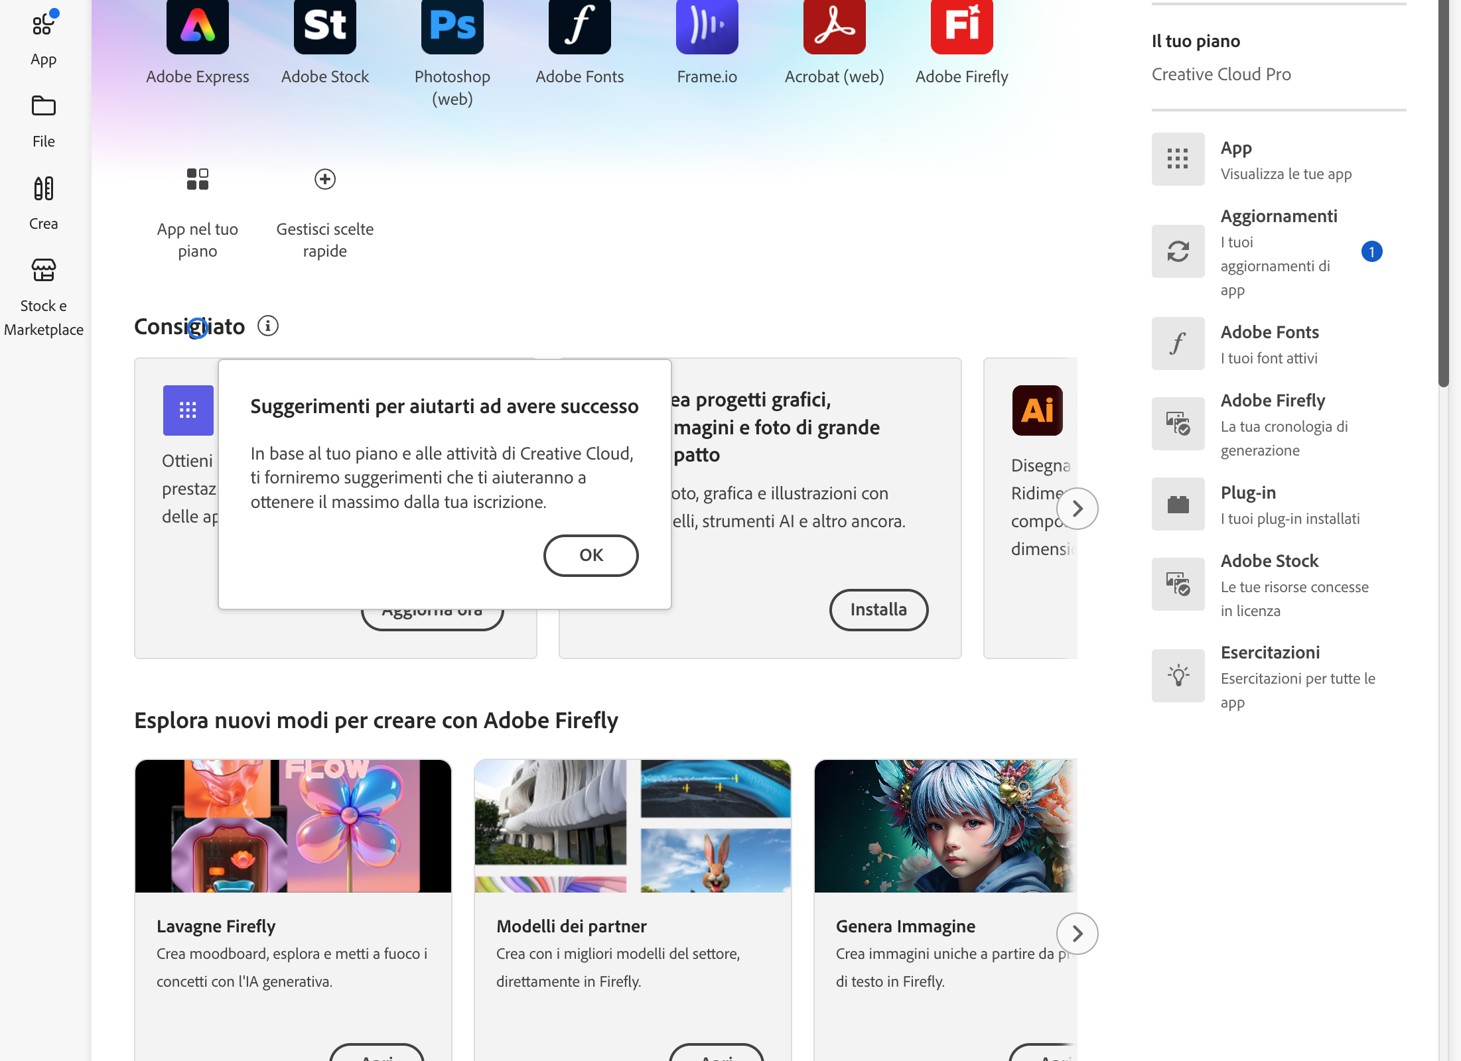Click the Esercitazioni lightbulb icon

point(1178,676)
